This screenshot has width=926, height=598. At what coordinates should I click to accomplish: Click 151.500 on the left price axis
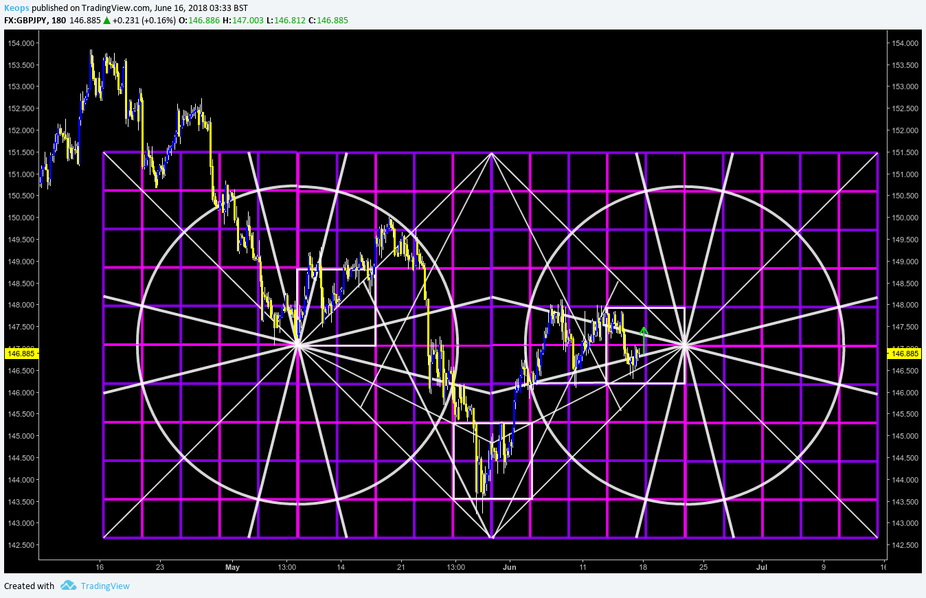coord(21,152)
